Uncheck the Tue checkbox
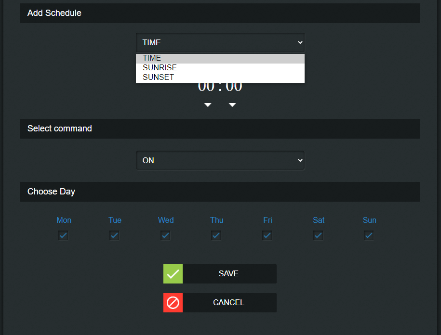This screenshot has width=441, height=335. point(114,235)
